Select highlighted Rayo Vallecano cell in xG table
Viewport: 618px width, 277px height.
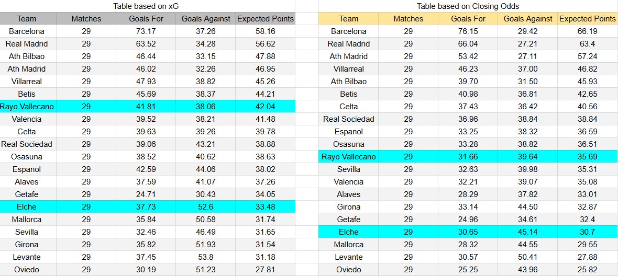(x=27, y=107)
